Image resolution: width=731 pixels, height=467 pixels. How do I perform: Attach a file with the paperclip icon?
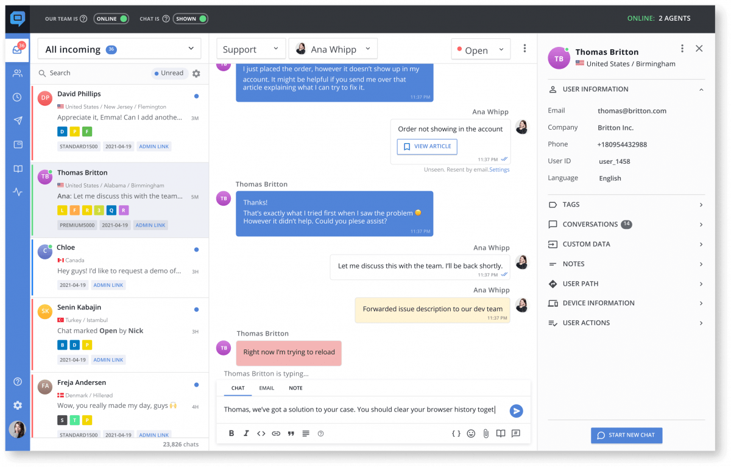(486, 433)
